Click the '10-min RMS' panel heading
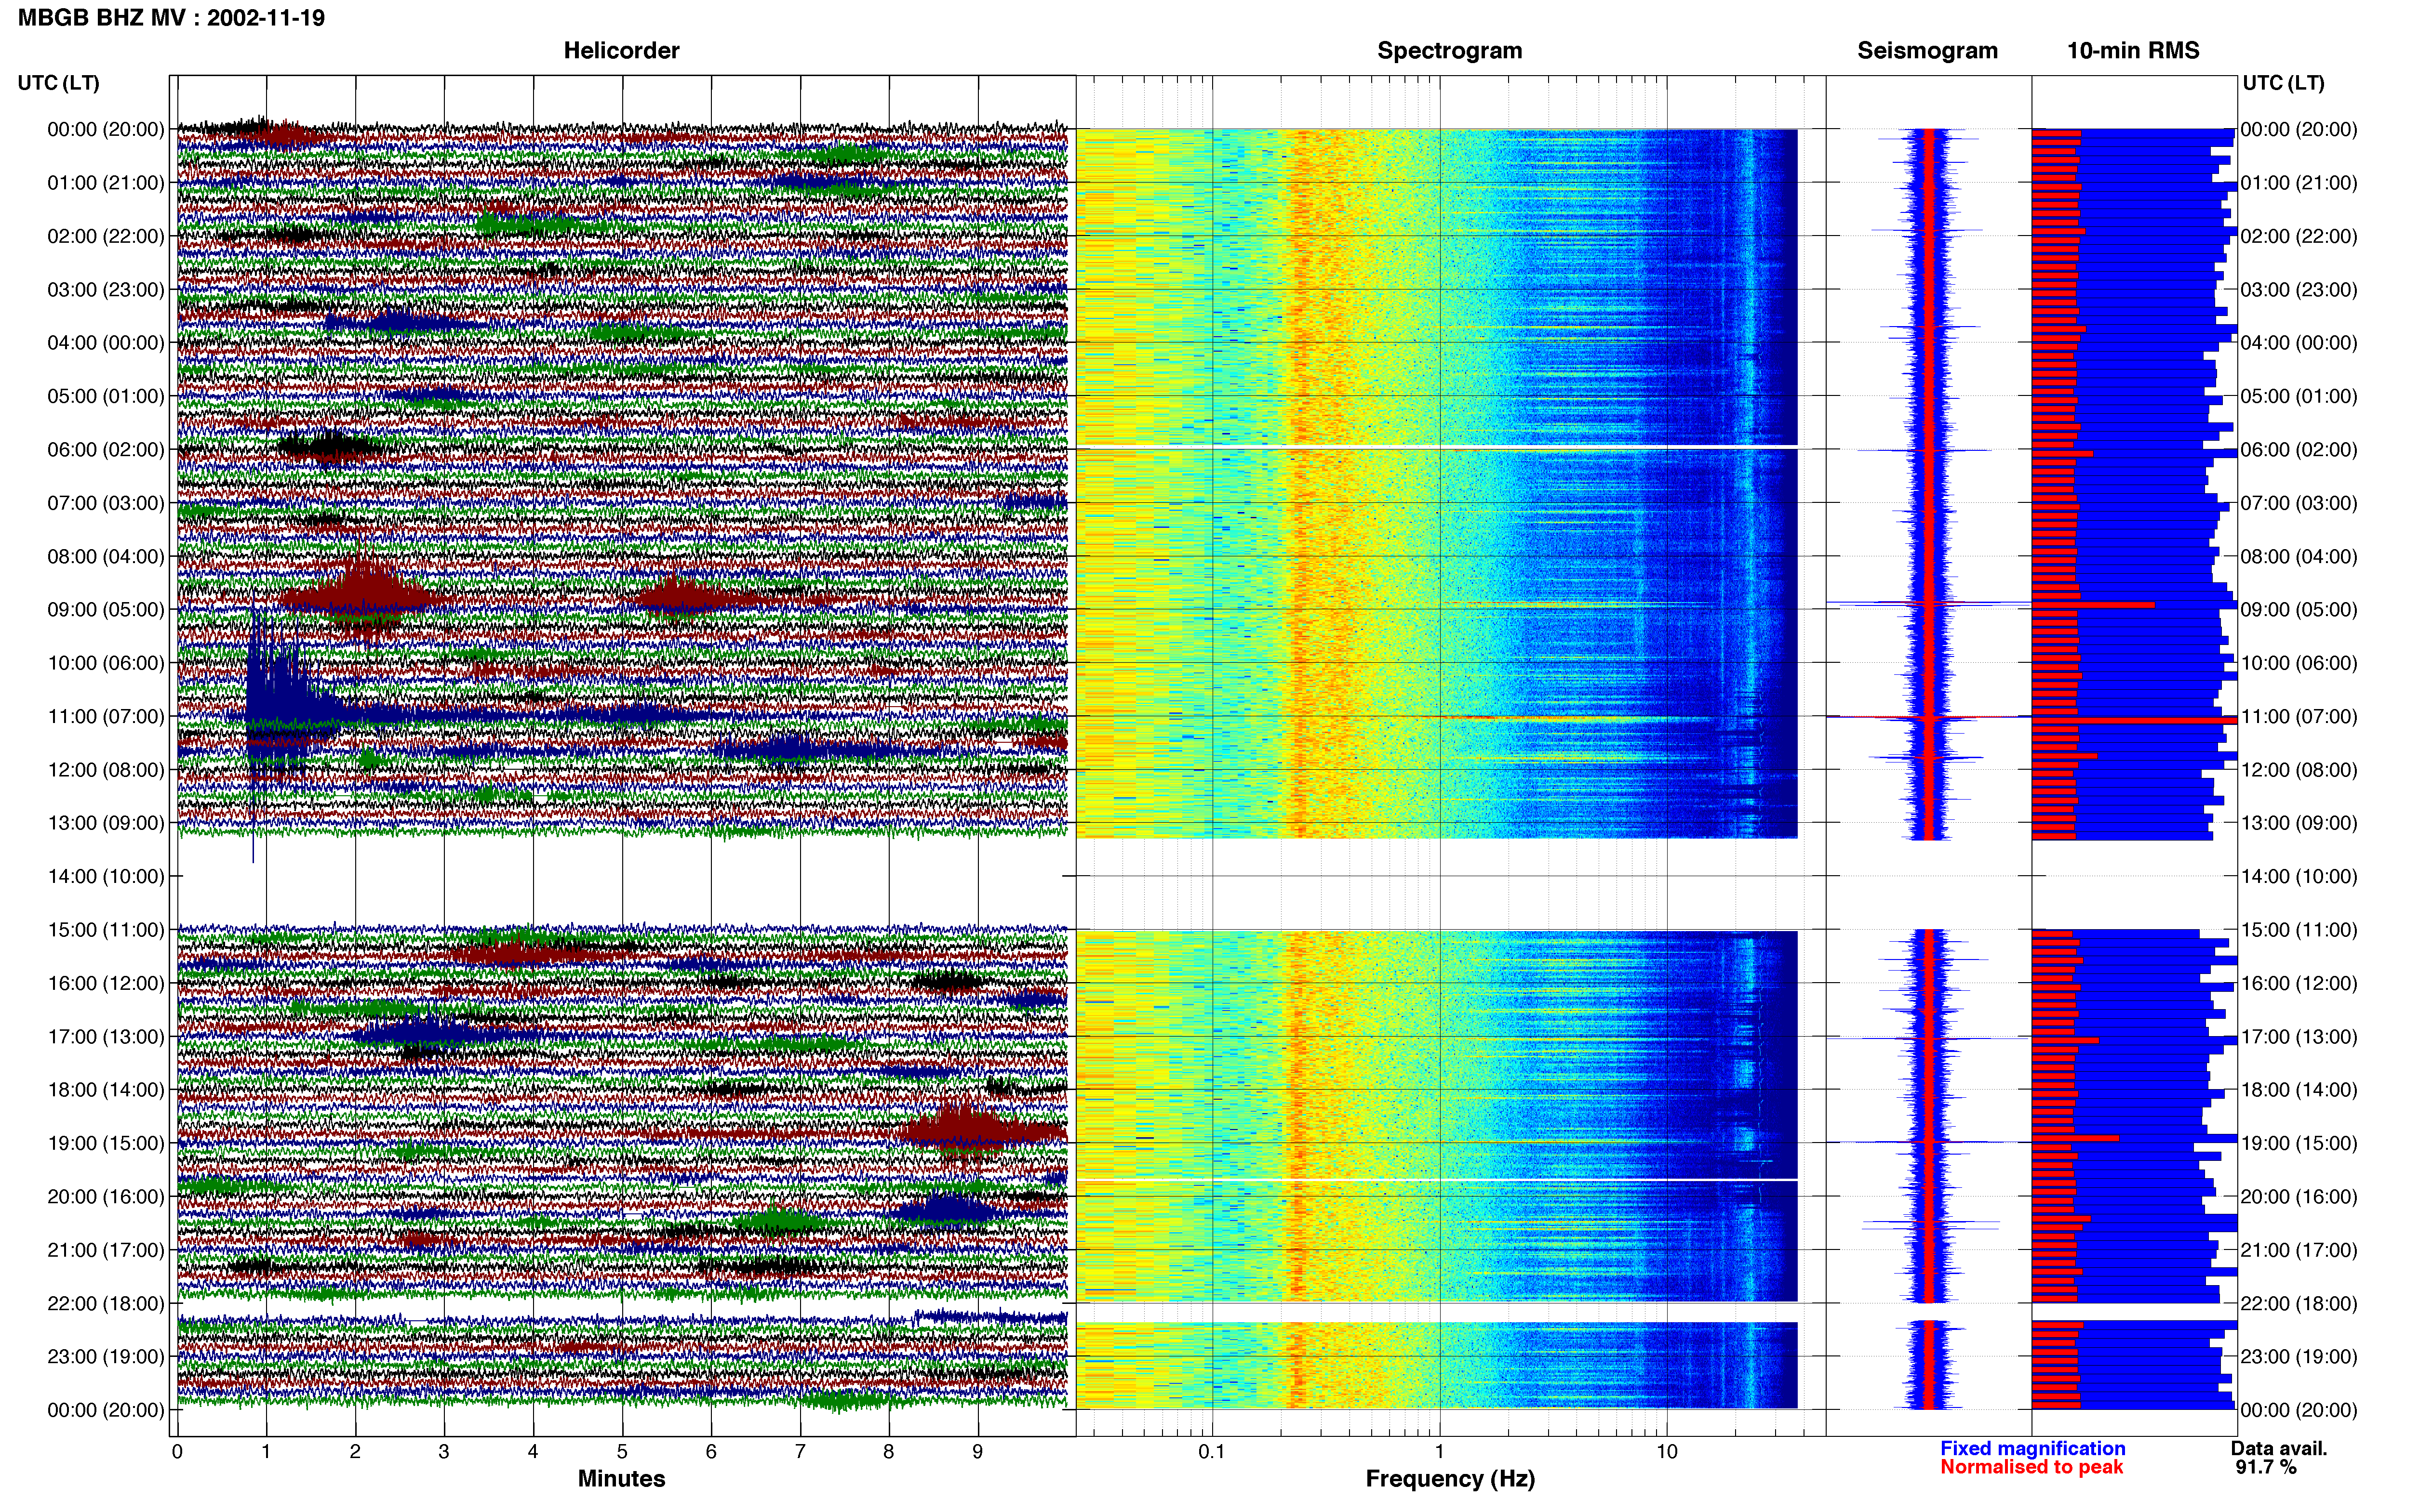This screenshot has height=1512, width=2419. pyautogui.click(x=2133, y=50)
